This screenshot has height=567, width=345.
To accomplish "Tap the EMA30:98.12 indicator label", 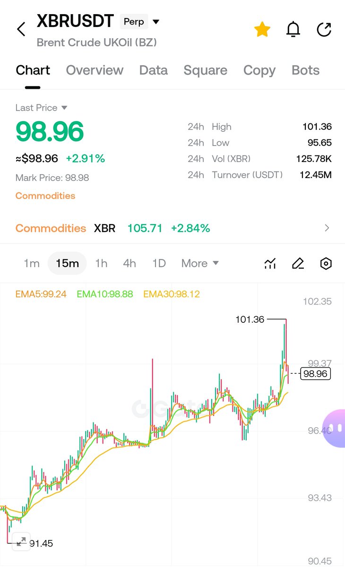I will coord(172,294).
